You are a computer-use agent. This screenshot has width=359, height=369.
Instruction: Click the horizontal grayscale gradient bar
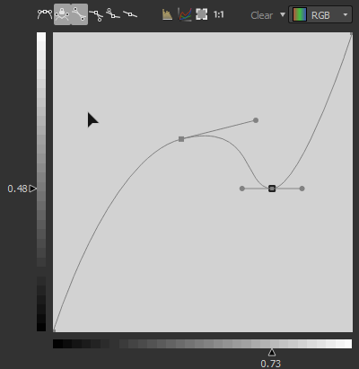pos(203,344)
